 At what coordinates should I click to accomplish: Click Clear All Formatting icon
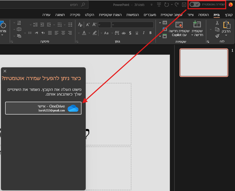coord(80,24)
